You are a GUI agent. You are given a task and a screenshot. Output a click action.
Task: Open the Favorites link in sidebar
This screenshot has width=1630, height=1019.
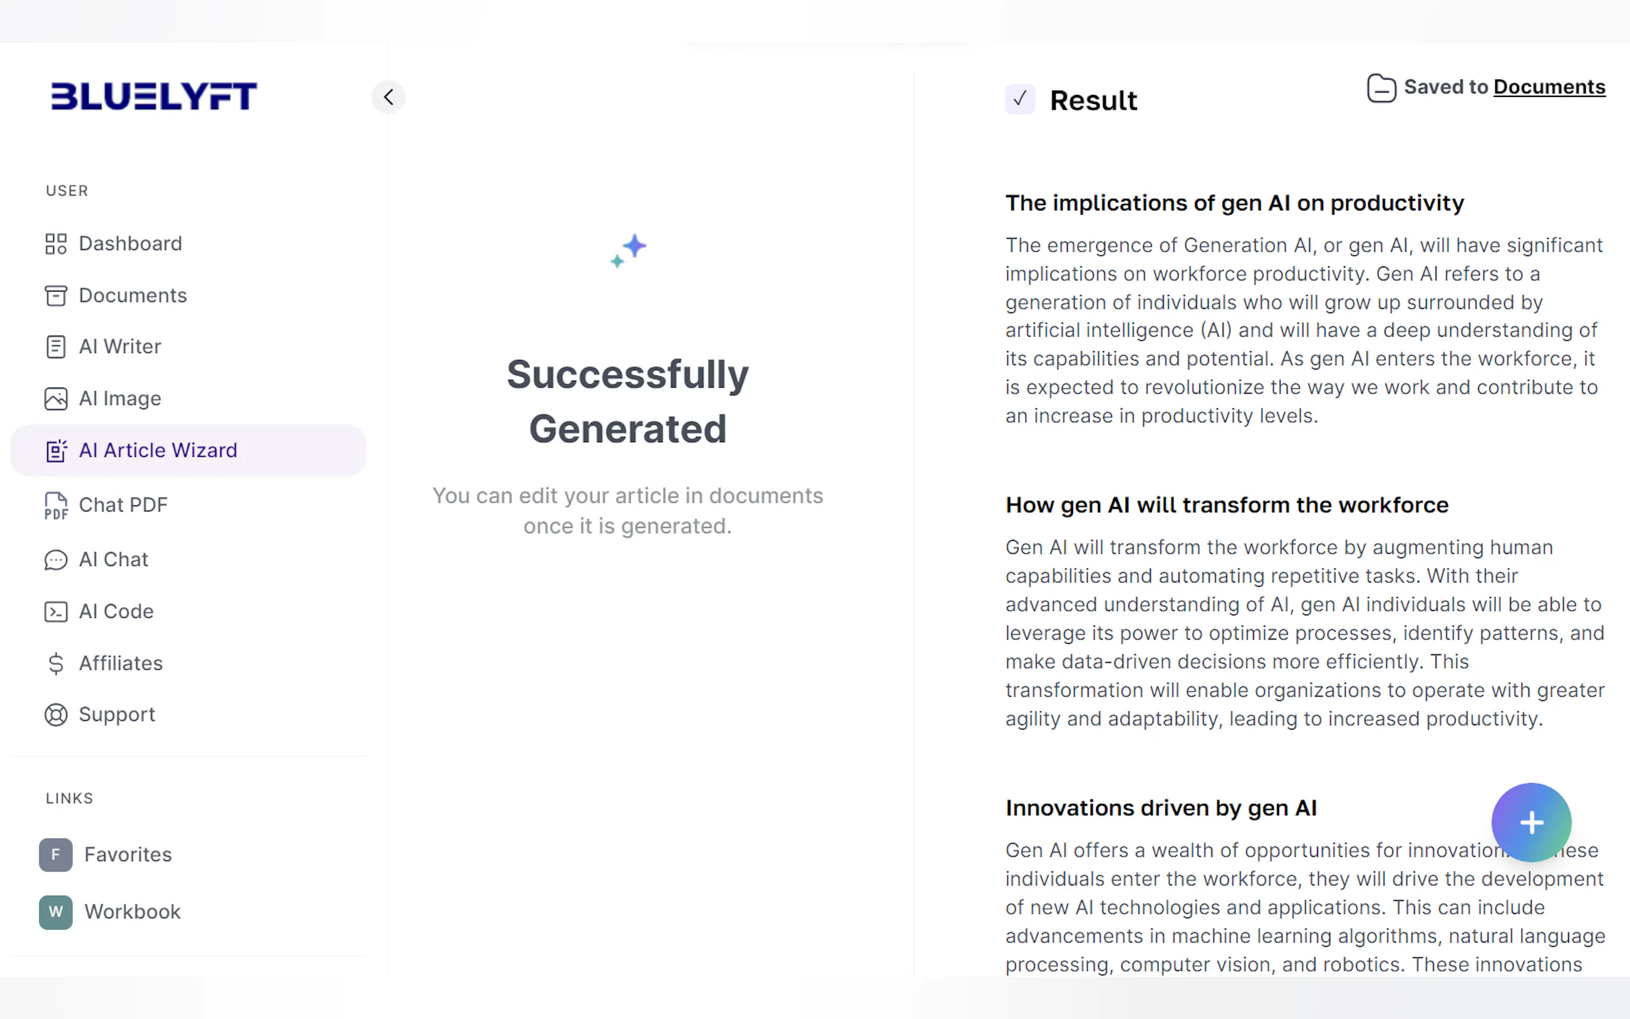(127, 855)
